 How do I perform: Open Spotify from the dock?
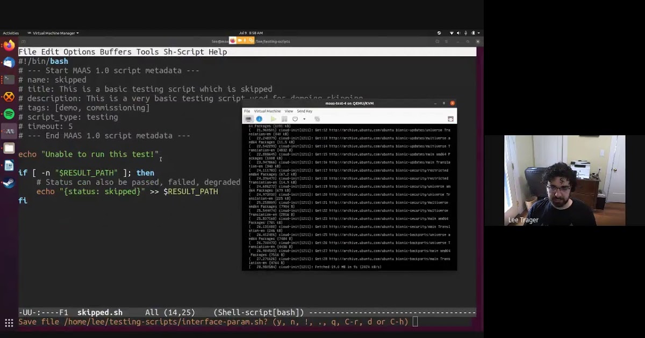click(9, 114)
